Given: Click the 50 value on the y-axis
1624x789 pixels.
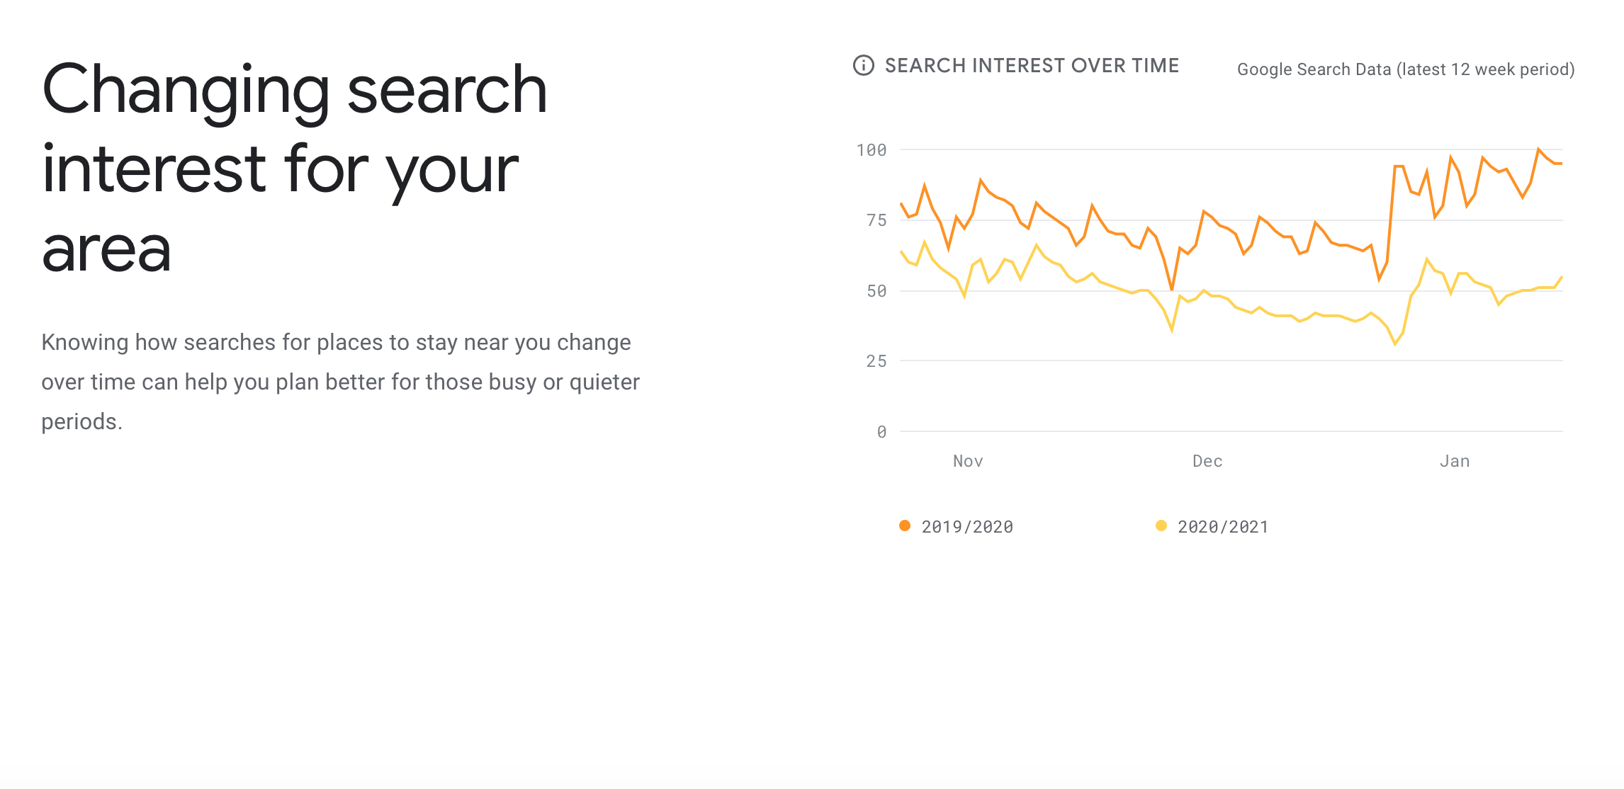Looking at the screenshot, I should [876, 291].
